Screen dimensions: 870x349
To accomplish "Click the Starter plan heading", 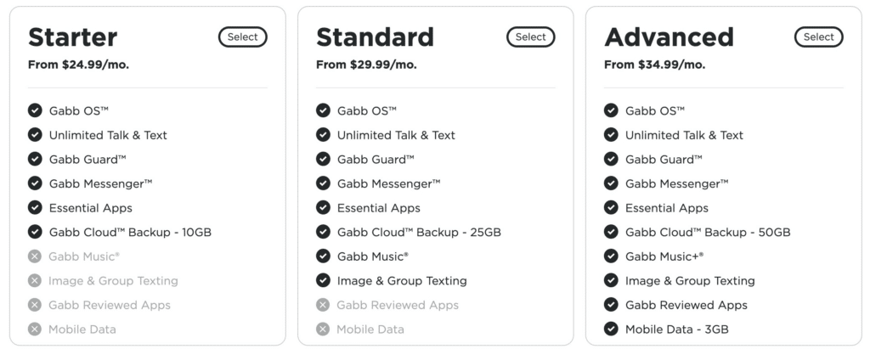I will 73,37.
